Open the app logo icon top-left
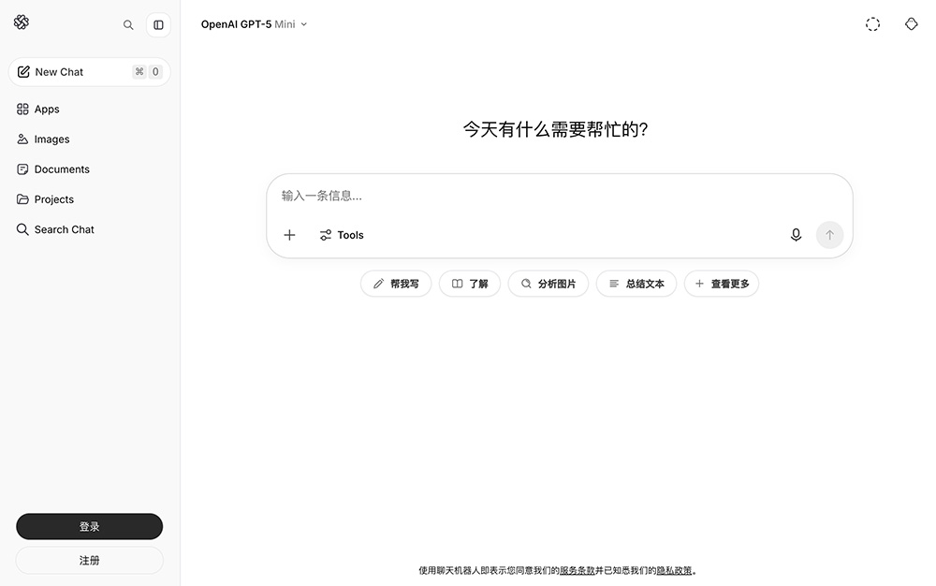936x586 pixels. [22, 22]
